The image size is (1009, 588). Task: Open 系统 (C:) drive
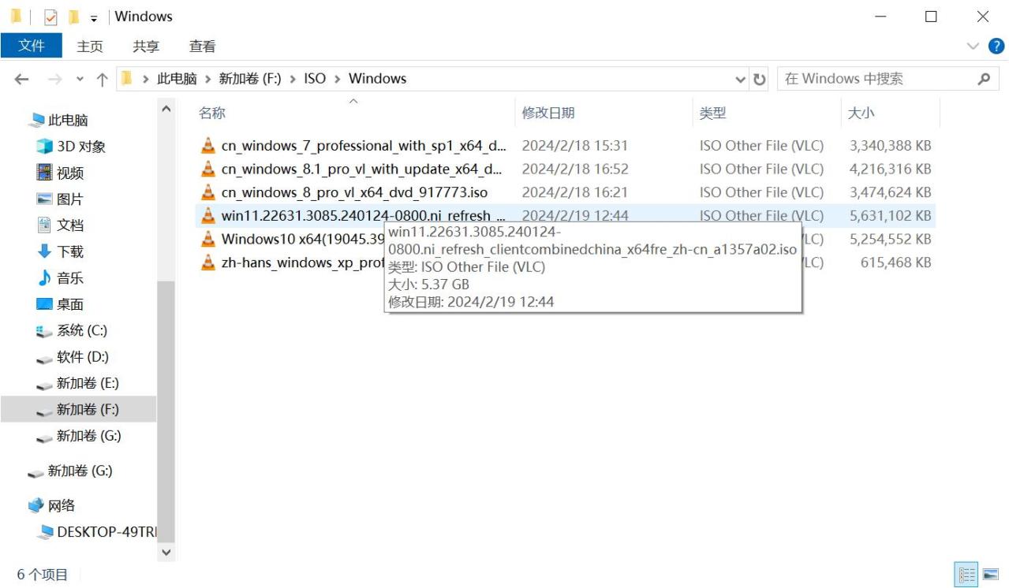click(82, 330)
